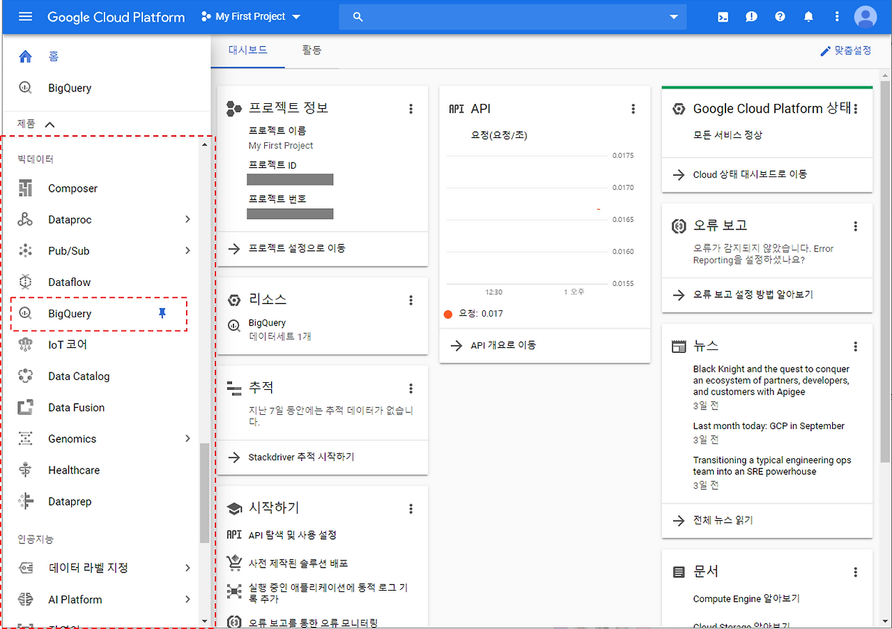Click the 맞춤설정 customize button
Image resolution: width=892 pixels, height=629 pixels.
tap(846, 51)
